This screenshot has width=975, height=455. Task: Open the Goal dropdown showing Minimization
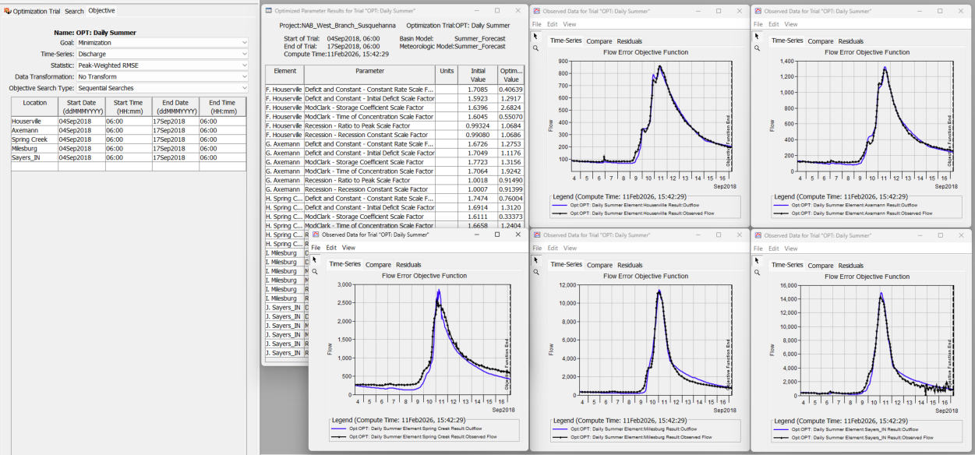click(162, 43)
